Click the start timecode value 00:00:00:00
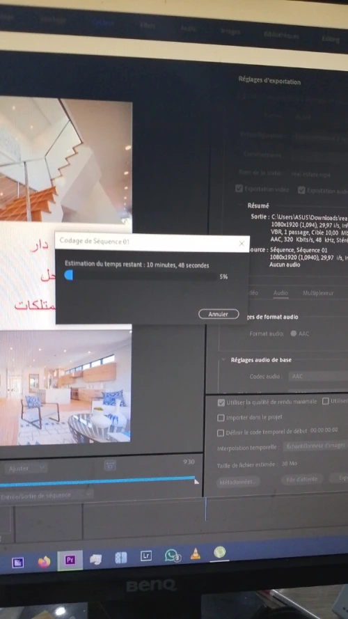348x619 pixels. [324, 430]
